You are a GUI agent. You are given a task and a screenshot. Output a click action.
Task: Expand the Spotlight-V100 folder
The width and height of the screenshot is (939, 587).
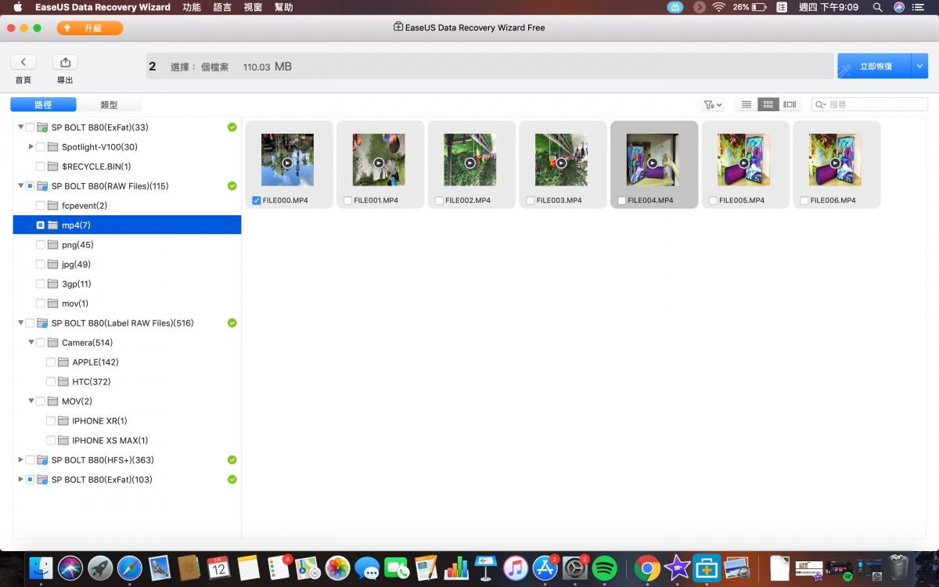tap(31, 147)
